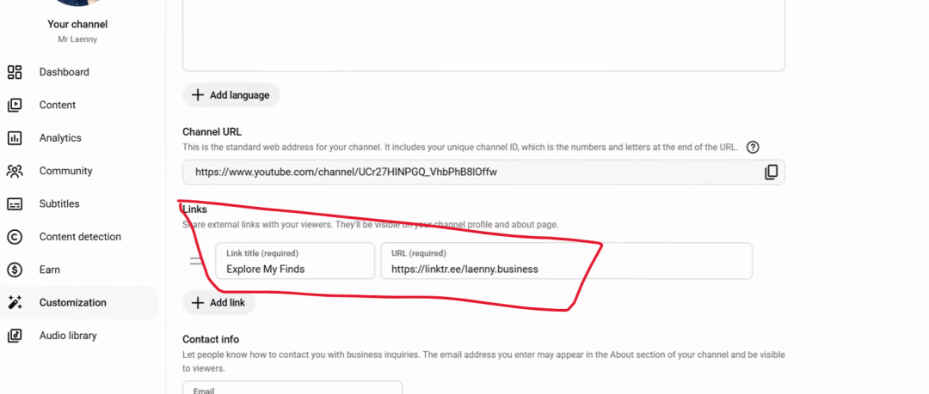Click the Content play-square icon
This screenshot has width=929, height=394.
coord(15,106)
